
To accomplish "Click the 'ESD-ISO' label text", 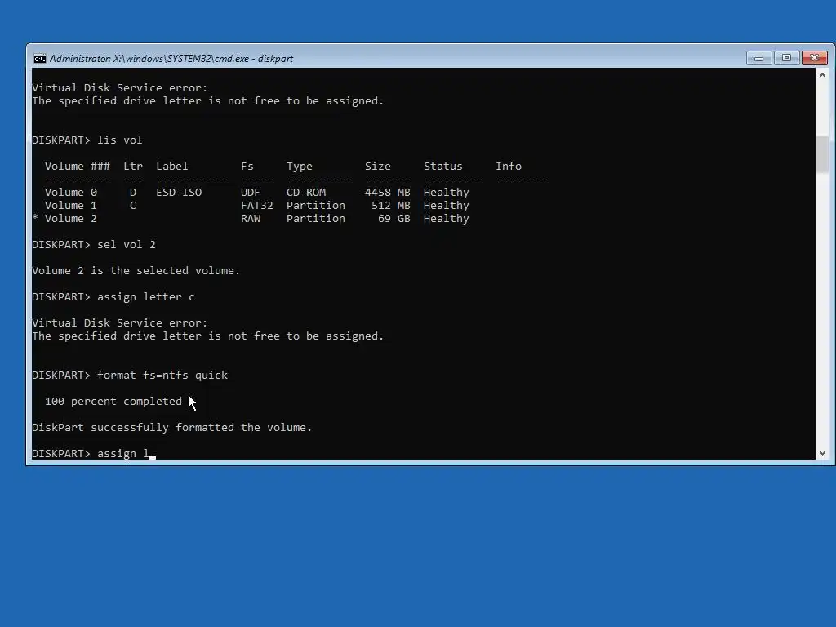I will pyautogui.click(x=179, y=192).
